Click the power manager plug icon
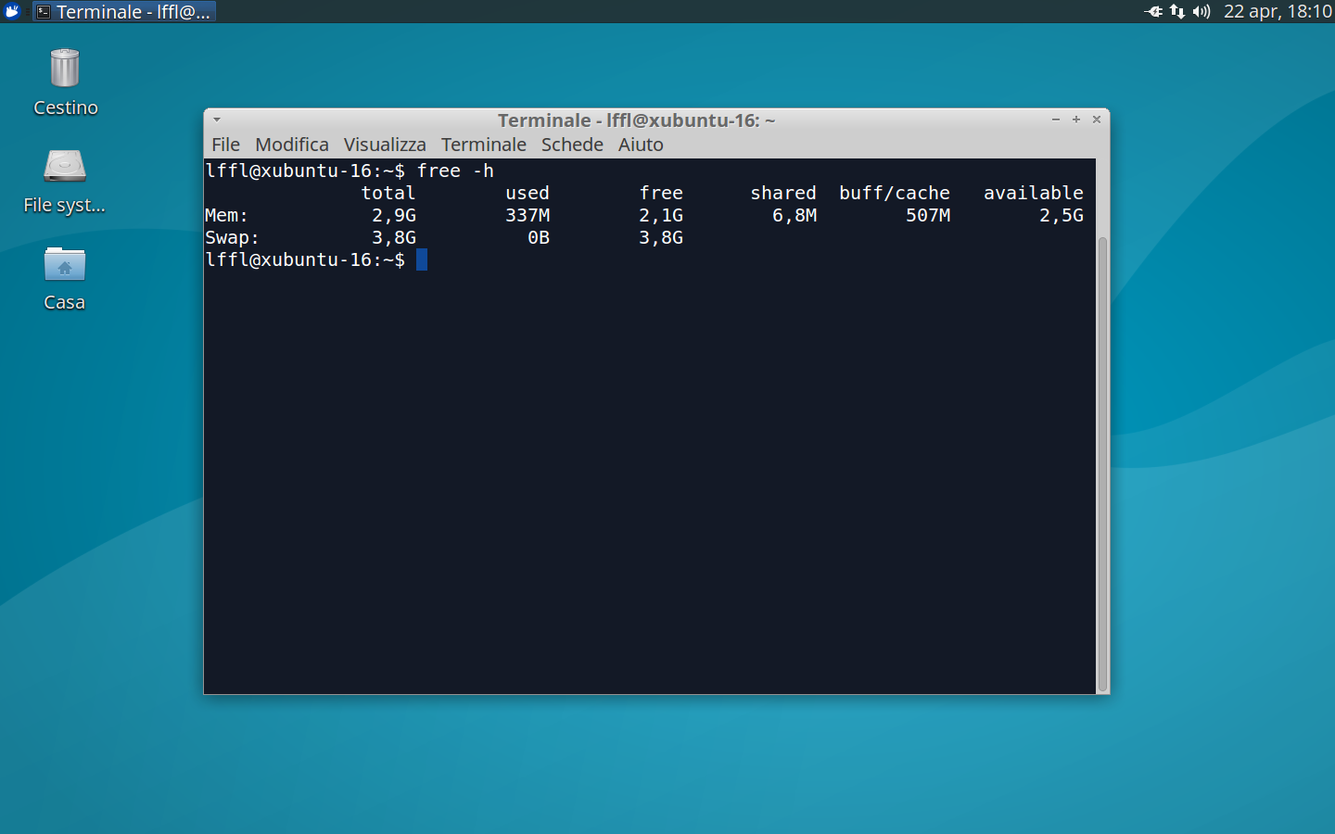This screenshot has width=1335, height=834. [x=1155, y=12]
